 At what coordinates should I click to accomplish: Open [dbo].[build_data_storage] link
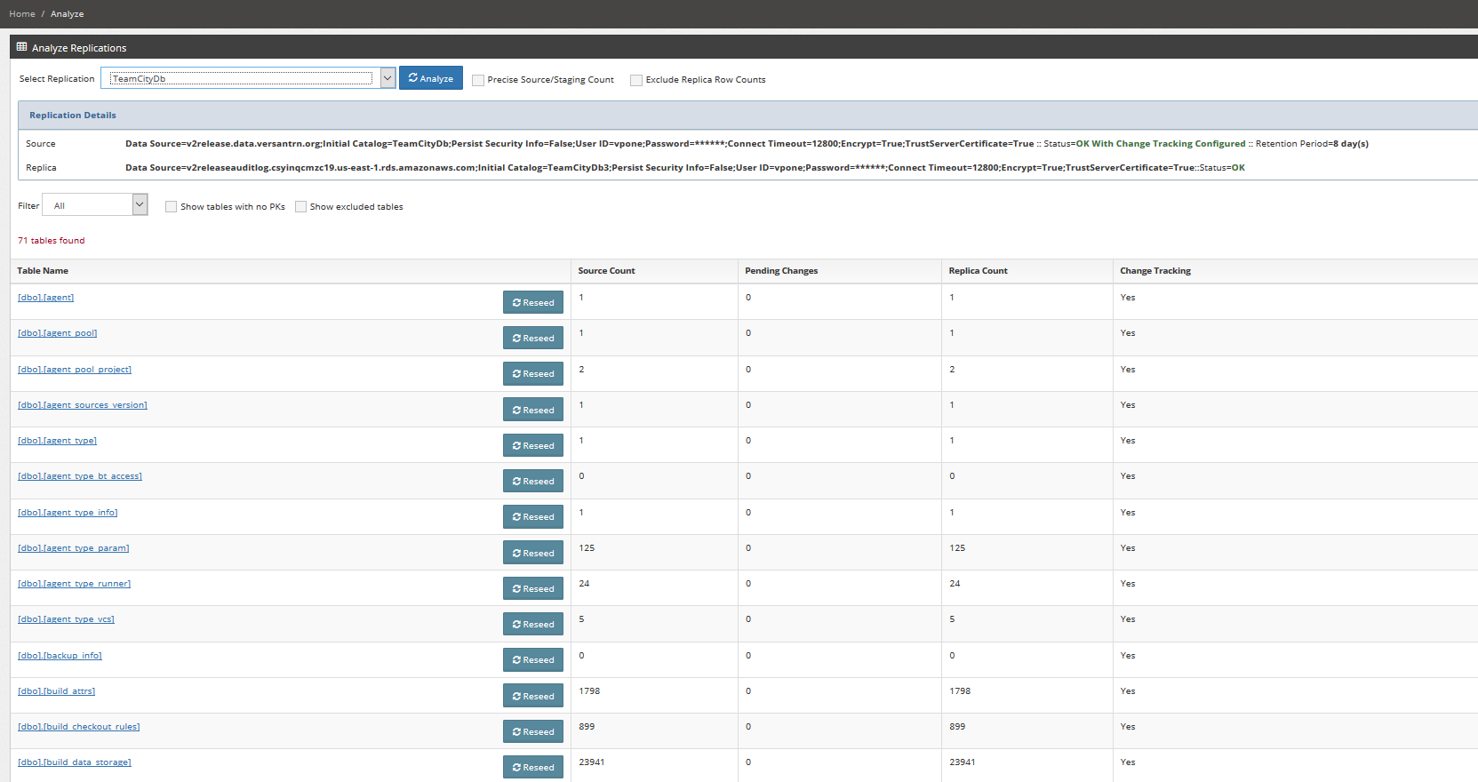pyautogui.click(x=75, y=762)
